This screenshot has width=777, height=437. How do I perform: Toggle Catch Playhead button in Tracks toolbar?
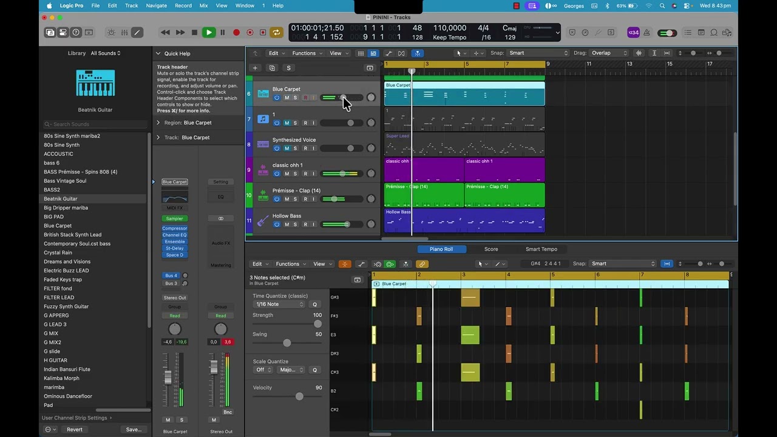point(417,53)
